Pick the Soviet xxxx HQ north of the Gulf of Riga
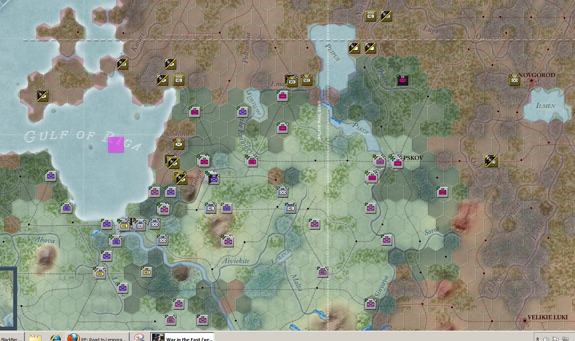 coord(179,80)
